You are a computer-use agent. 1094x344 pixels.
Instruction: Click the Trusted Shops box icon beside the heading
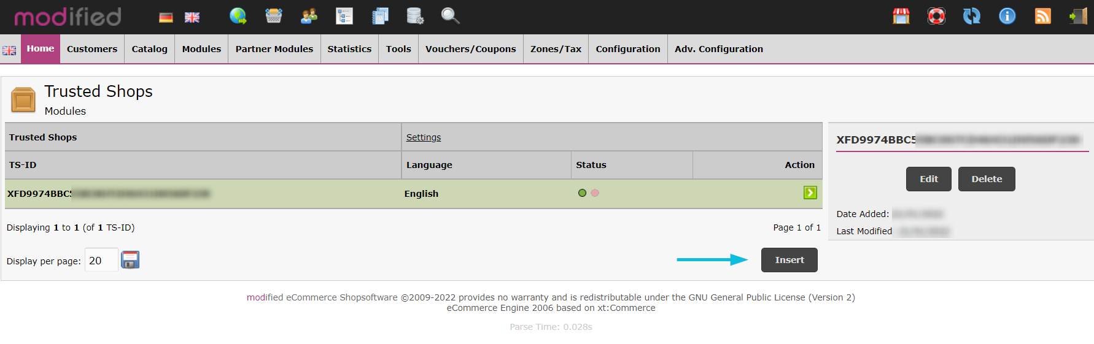pos(23,99)
